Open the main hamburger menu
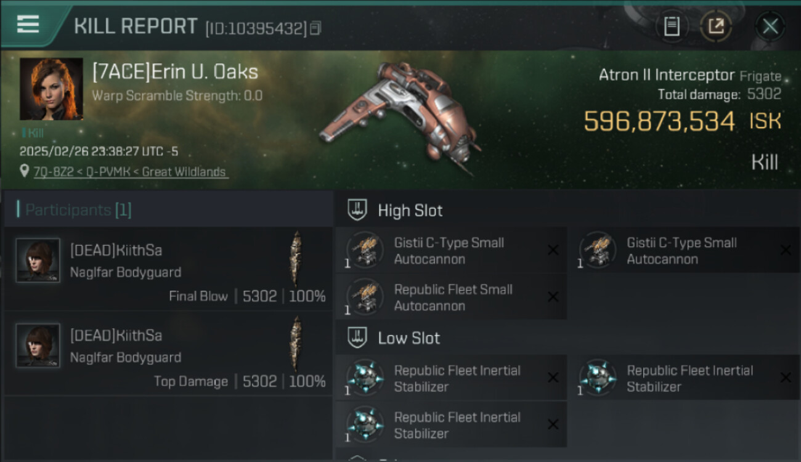The width and height of the screenshot is (801, 462). tap(28, 24)
